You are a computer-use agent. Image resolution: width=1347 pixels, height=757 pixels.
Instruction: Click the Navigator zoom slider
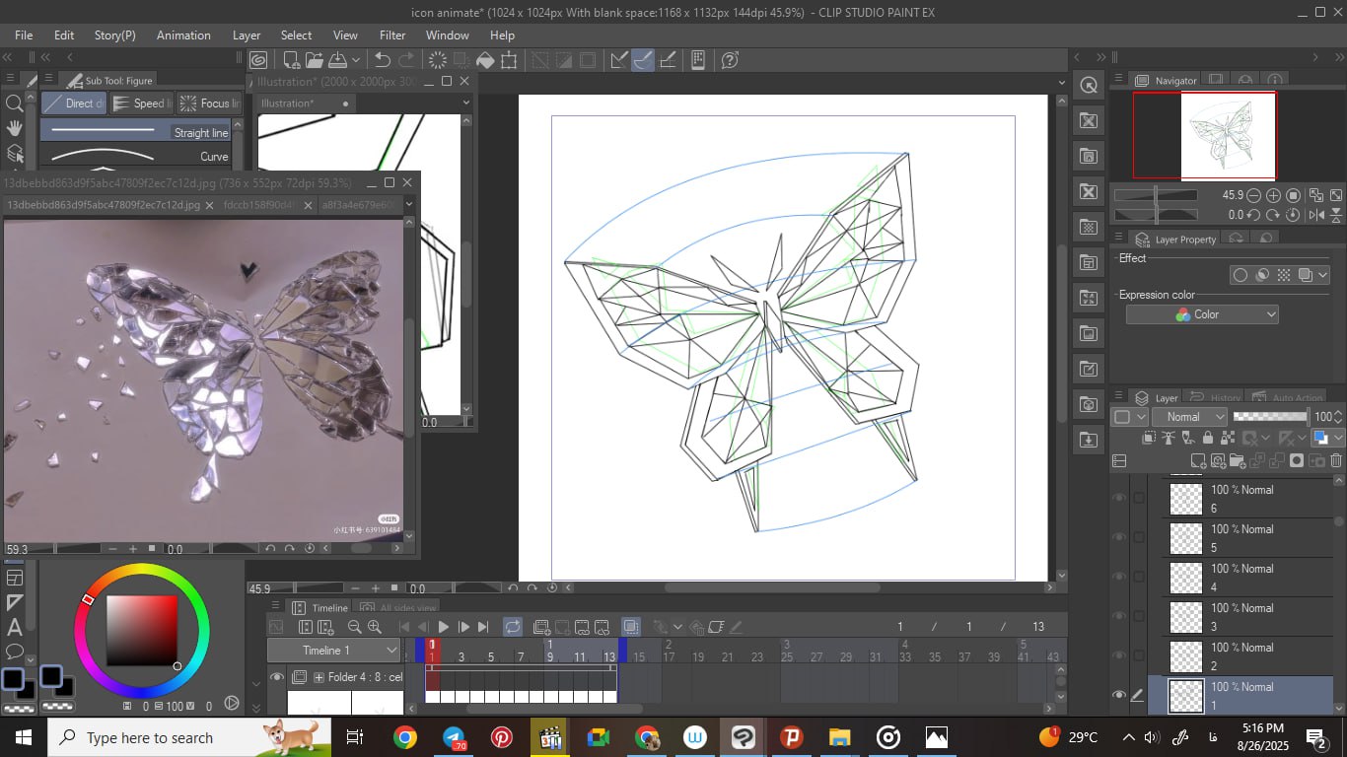pyautogui.click(x=1156, y=195)
